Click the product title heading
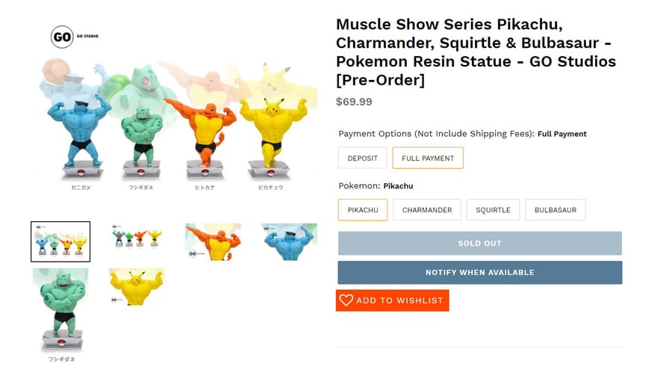Screen dimensions: 672x376 click(x=476, y=52)
